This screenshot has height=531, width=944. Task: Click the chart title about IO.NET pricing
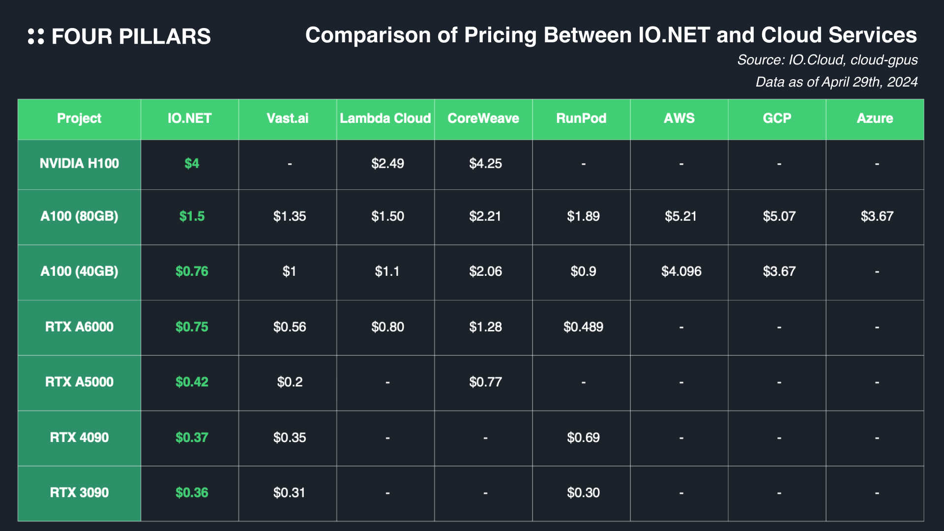point(611,35)
